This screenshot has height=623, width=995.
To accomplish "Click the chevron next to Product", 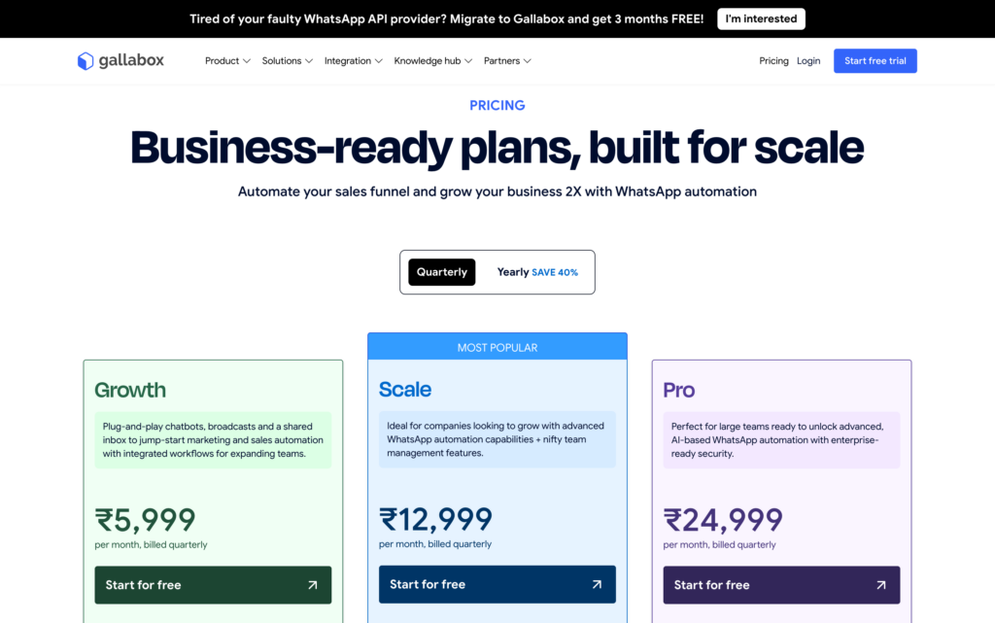I will pyautogui.click(x=248, y=60).
